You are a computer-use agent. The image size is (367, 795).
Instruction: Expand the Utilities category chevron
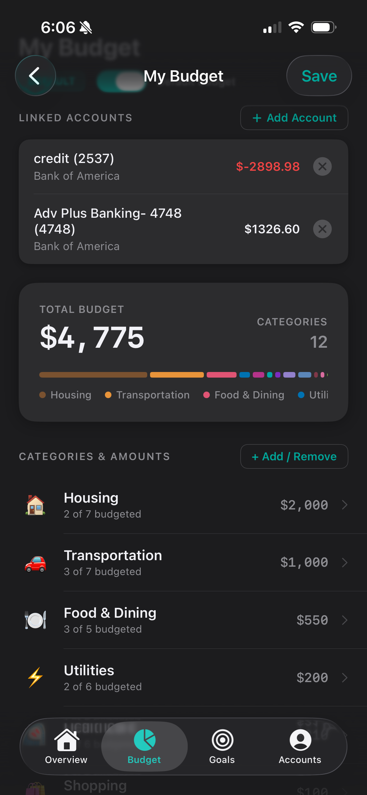(x=345, y=677)
